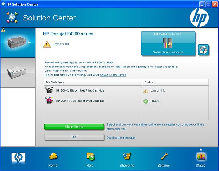This screenshot has height=171, width=219.
Task: Click the low ink cartridge line mentioning HP 300XL Black
Action: 79,62
